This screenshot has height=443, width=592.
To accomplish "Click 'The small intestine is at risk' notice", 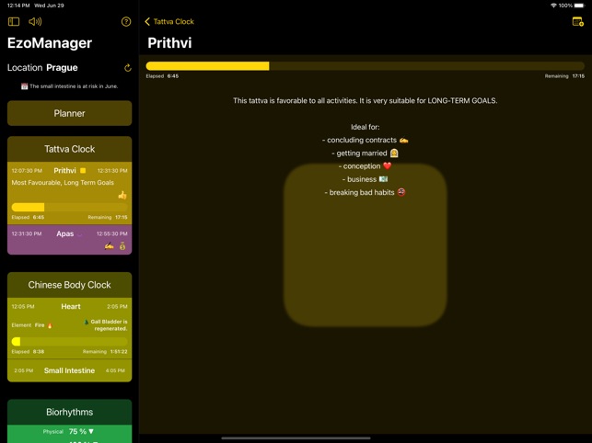I will pos(69,86).
